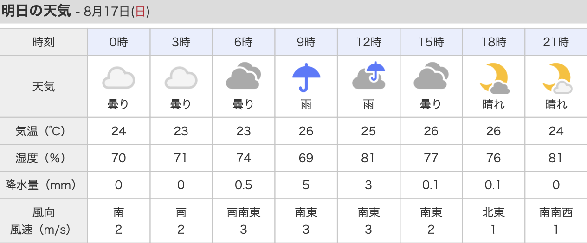587x243 pixels.
Task: Click the moon and cloud icon at 21時
Action: [x=556, y=77]
